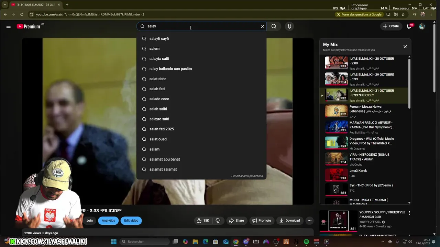Play MARWAN PABLO X ABYUSIF KARMA item
Screen dimensions: 440x247
point(364,127)
